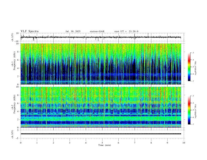
Task: Click the ch.2 spectrogram color bar
Action: point(189,110)
